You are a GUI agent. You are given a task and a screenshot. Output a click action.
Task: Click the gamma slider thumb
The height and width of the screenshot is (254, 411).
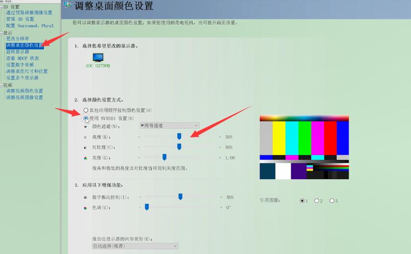tap(164, 157)
